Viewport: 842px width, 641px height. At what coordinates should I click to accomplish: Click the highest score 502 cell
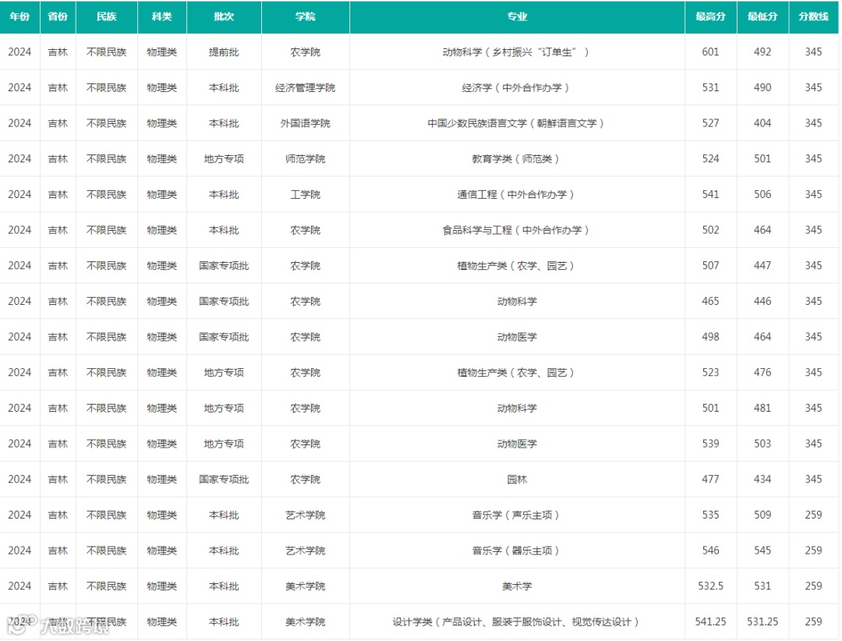tap(710, 230)
